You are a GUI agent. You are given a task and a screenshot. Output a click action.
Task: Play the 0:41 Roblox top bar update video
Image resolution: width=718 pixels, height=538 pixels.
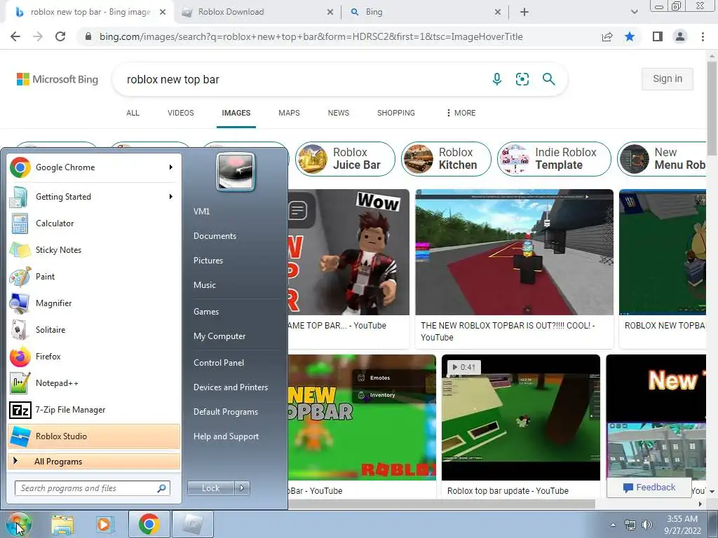click(521, 418)
